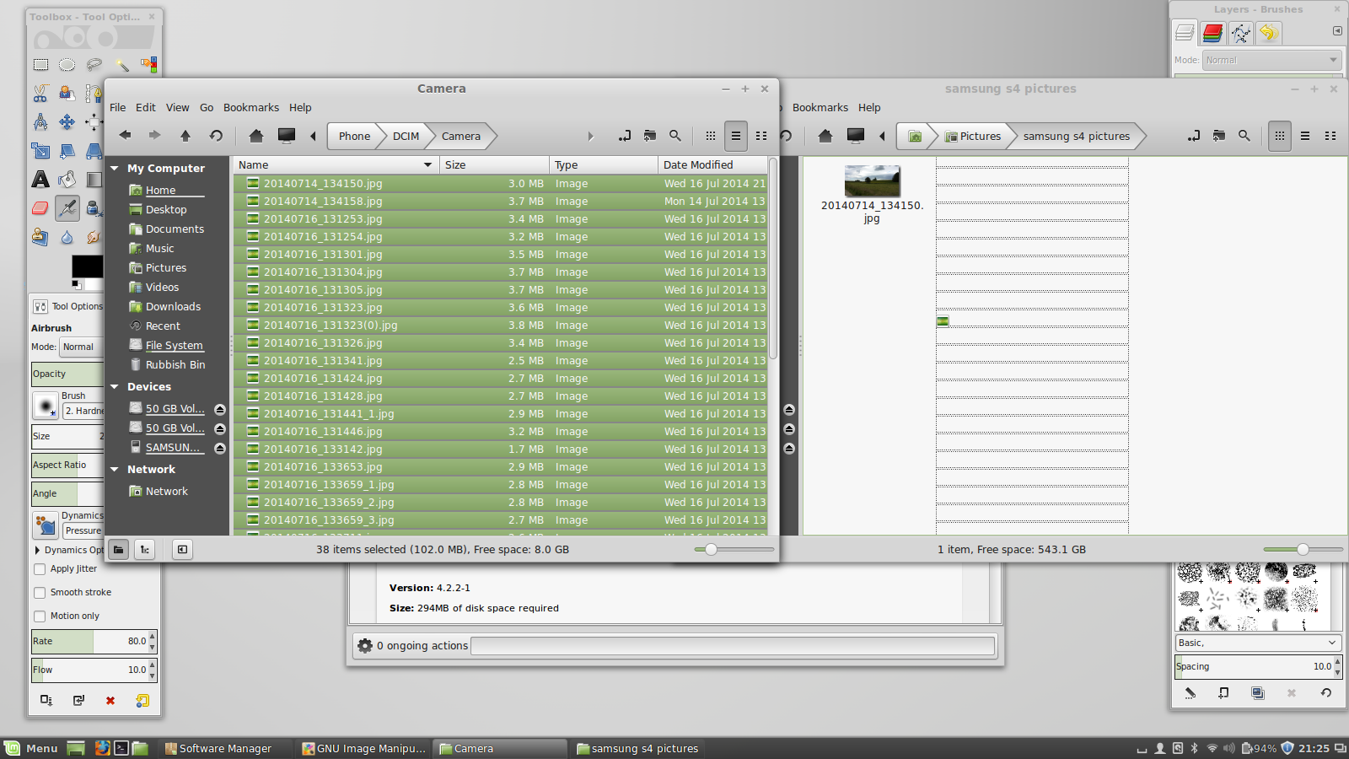Collapse the My Computer sidebar section

tap(115, 168)
